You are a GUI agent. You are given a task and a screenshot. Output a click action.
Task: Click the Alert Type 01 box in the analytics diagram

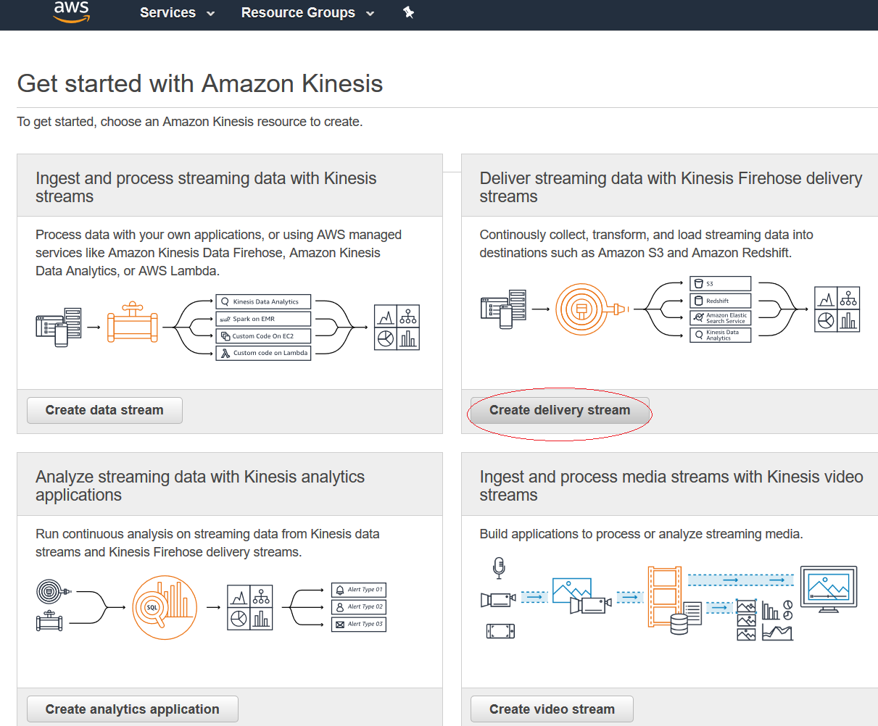(x=358, y=590)
